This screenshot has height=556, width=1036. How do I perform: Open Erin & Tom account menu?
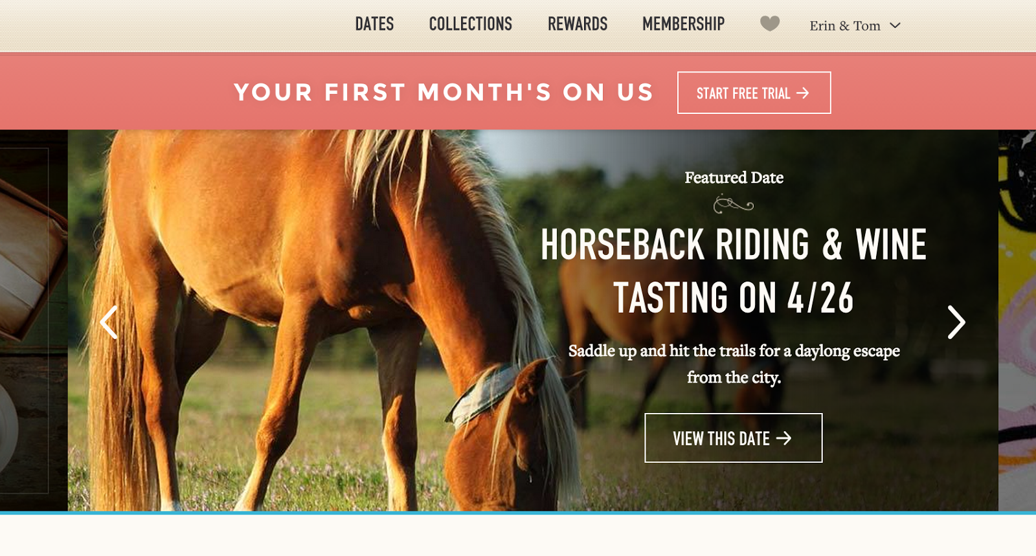tap(855, 25)
